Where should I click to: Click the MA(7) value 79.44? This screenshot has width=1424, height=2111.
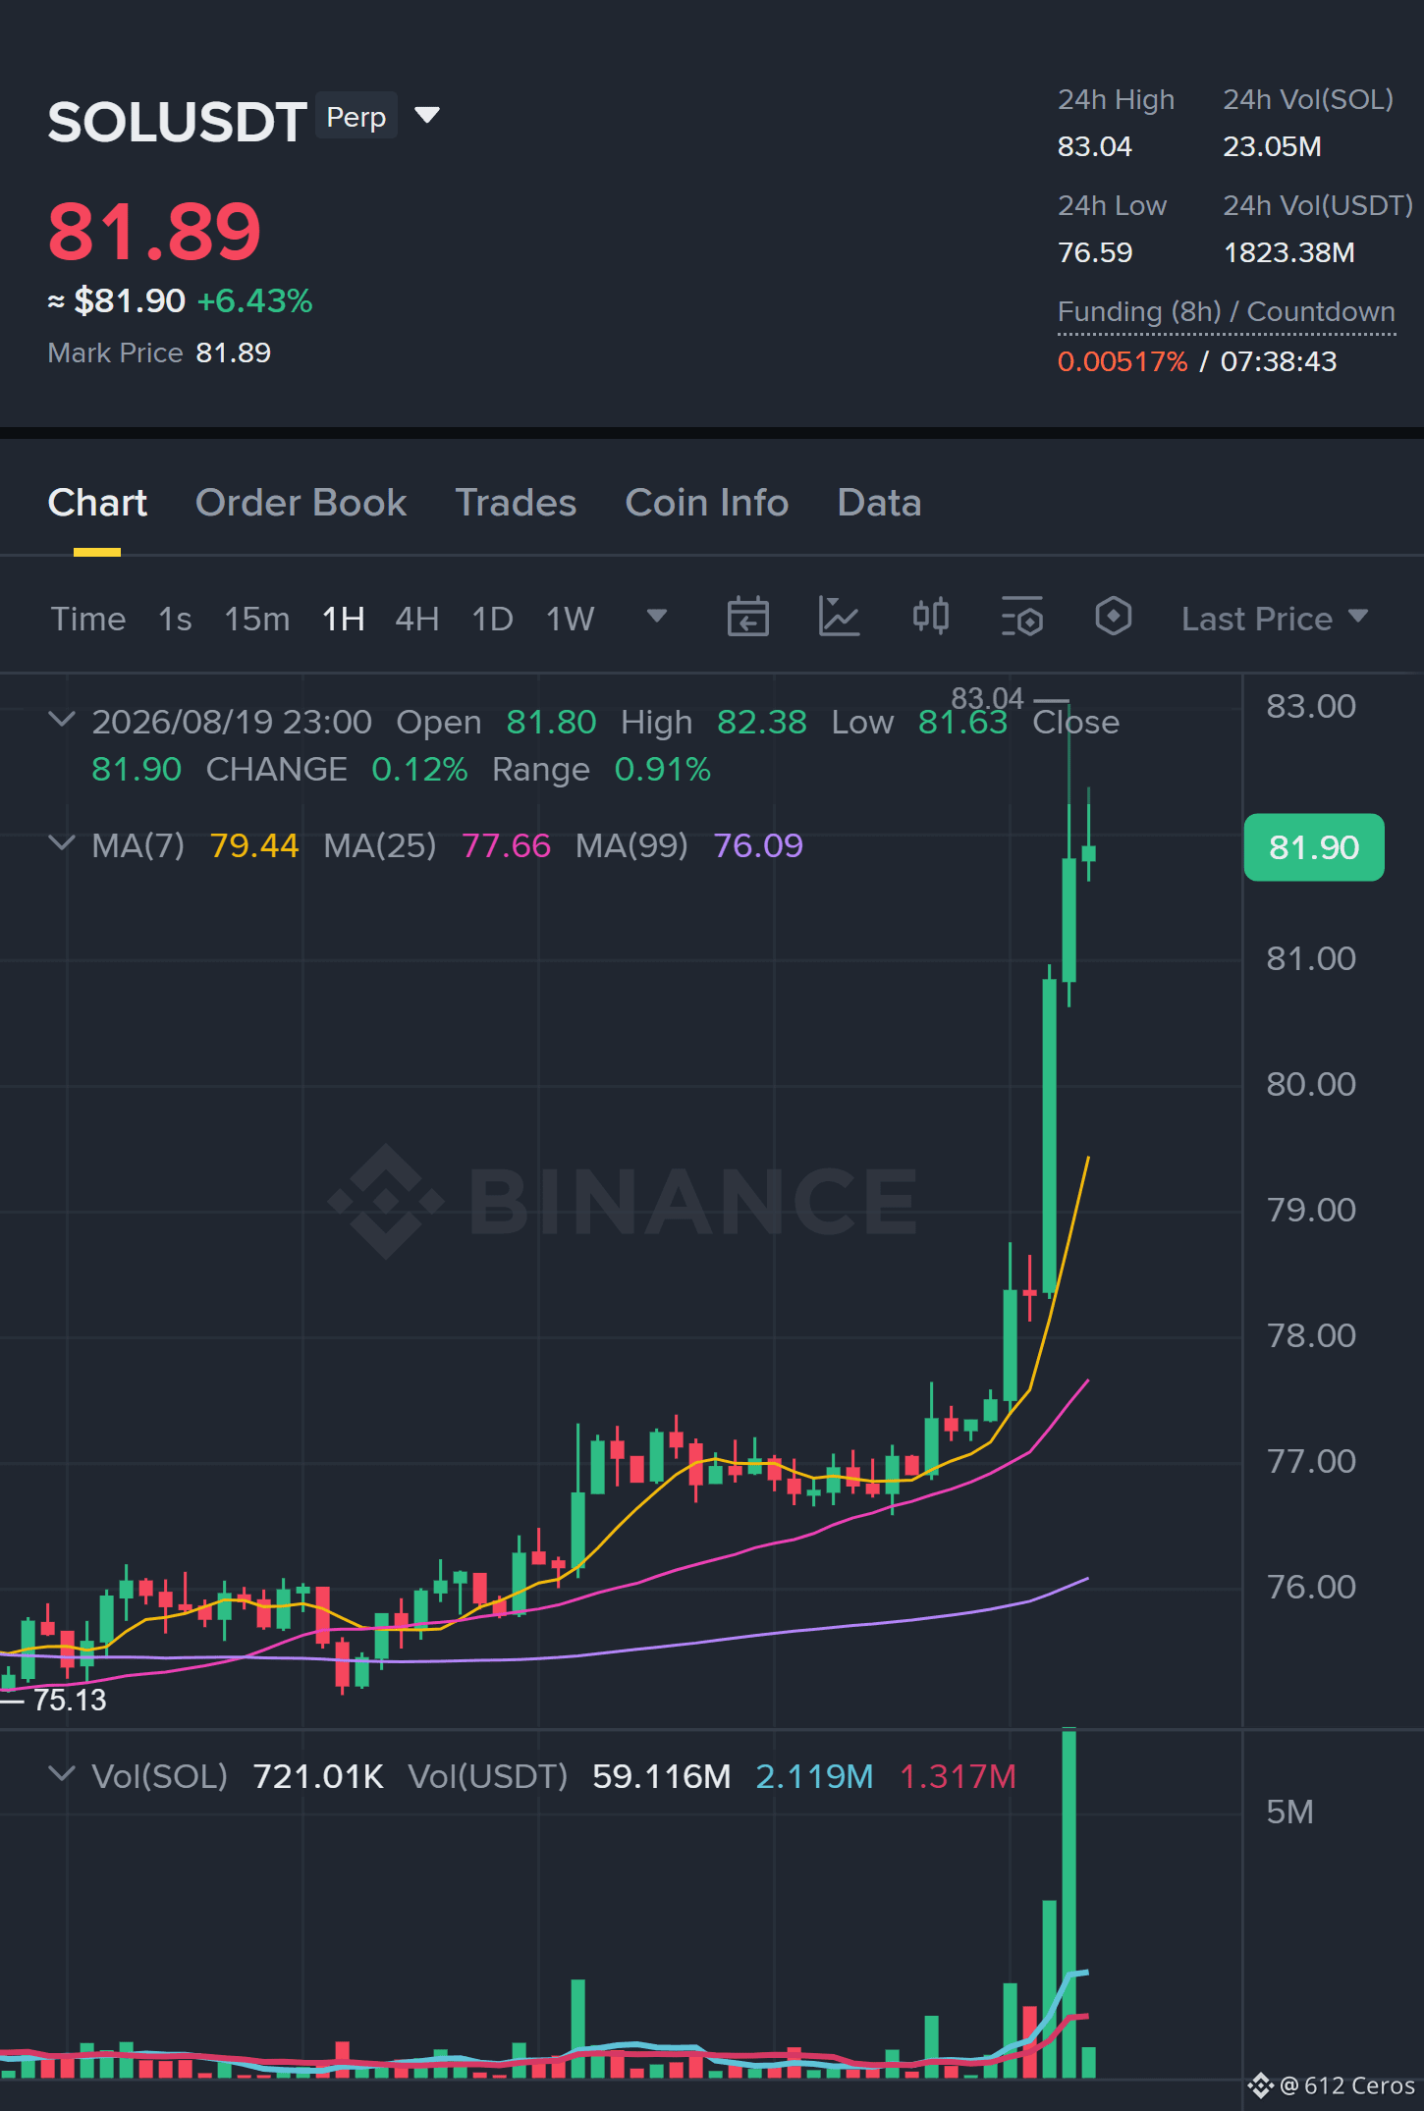[x=254, y=845]
